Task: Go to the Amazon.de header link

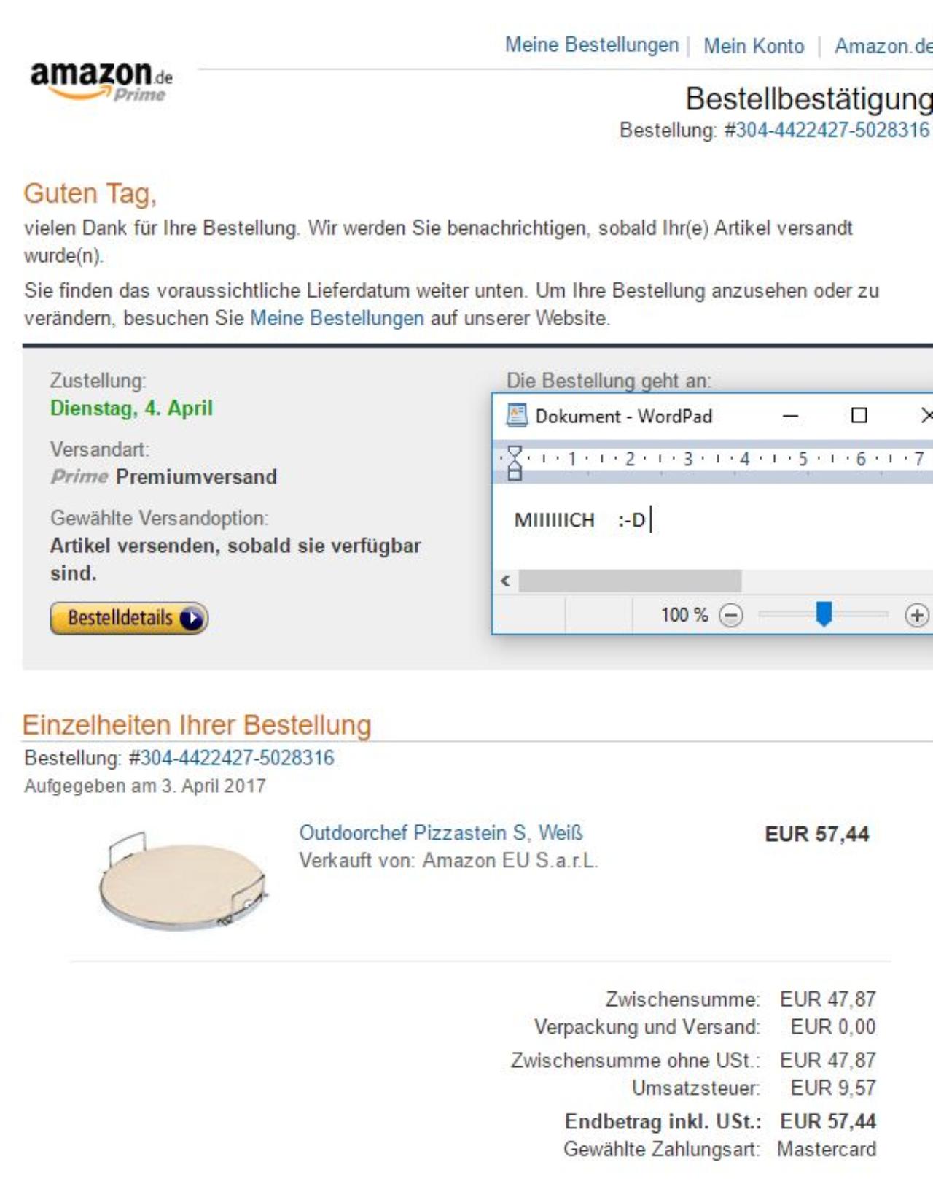Action: click(x=883, y=46)
